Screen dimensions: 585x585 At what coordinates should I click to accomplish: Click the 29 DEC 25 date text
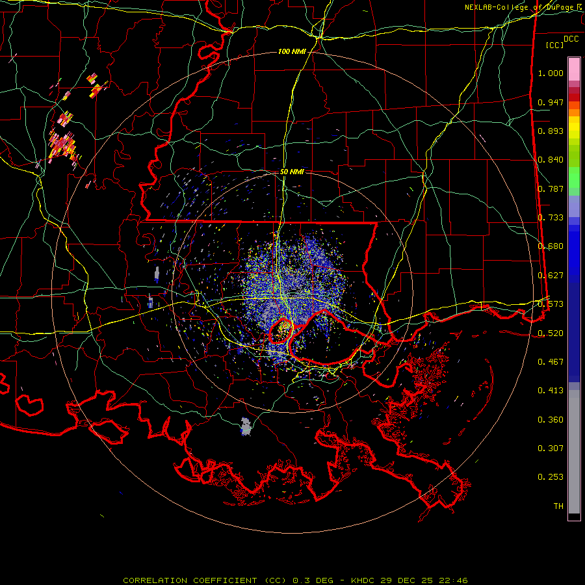pyautogui.click(x=407, y=580)
